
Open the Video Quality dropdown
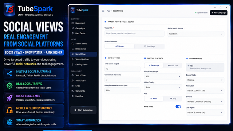(x=163, y=87)
